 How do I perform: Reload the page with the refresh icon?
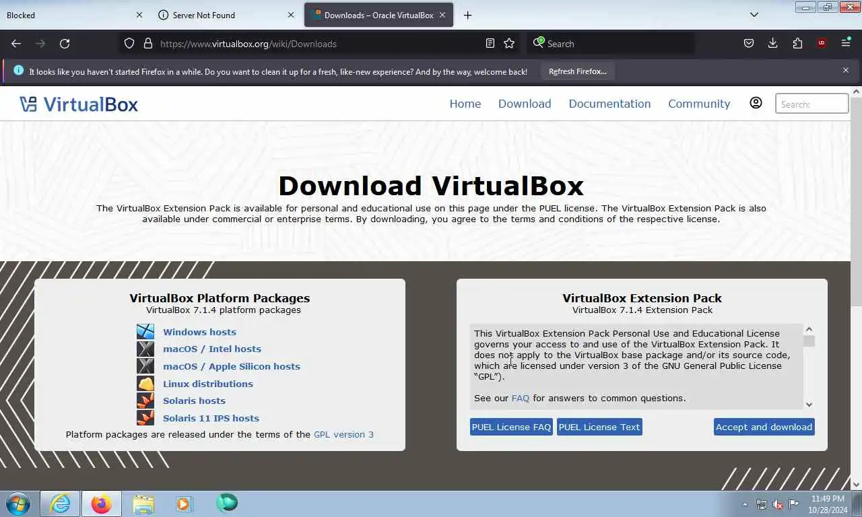coord(65,43)
